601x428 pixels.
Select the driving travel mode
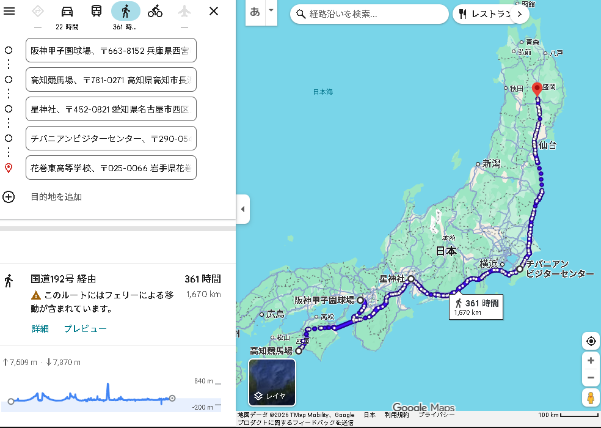(67, 11)
